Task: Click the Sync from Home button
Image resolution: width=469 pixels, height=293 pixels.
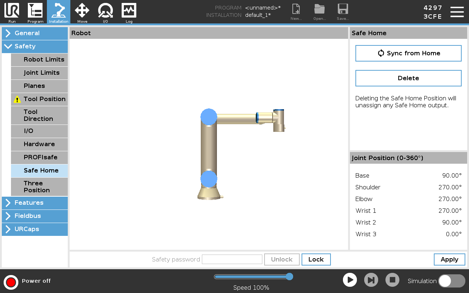Action: [408, 53]
